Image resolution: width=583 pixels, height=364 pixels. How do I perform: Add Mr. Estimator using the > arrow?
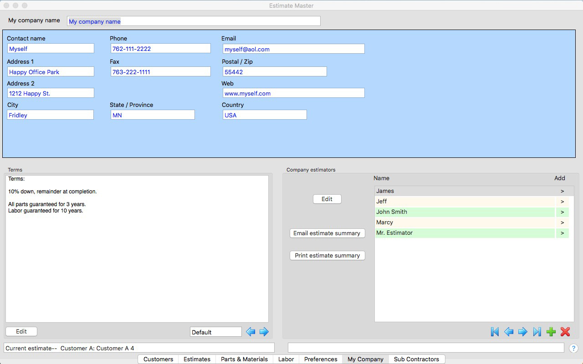coord(562,233)
